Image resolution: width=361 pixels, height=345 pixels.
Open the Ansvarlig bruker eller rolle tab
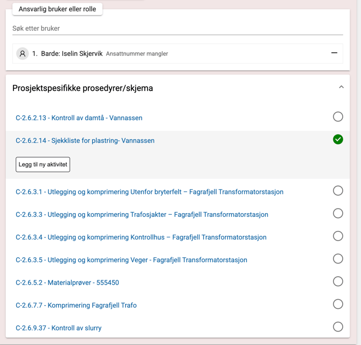(57, 9)
